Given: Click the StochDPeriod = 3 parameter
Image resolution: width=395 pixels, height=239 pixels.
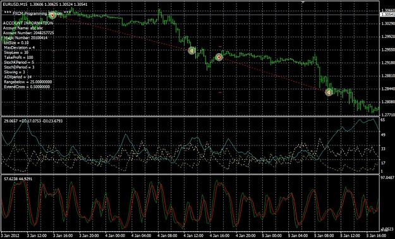Looking at the screenshot, I should click(19, 67).
